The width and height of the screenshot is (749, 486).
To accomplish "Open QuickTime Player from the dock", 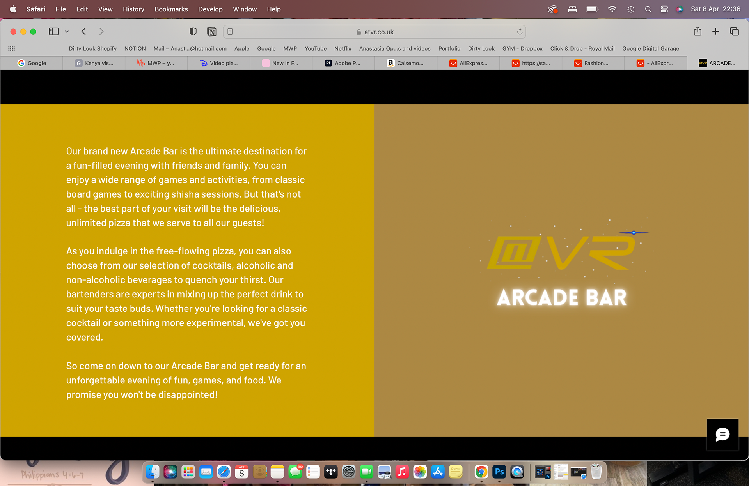I will point(517,472).
